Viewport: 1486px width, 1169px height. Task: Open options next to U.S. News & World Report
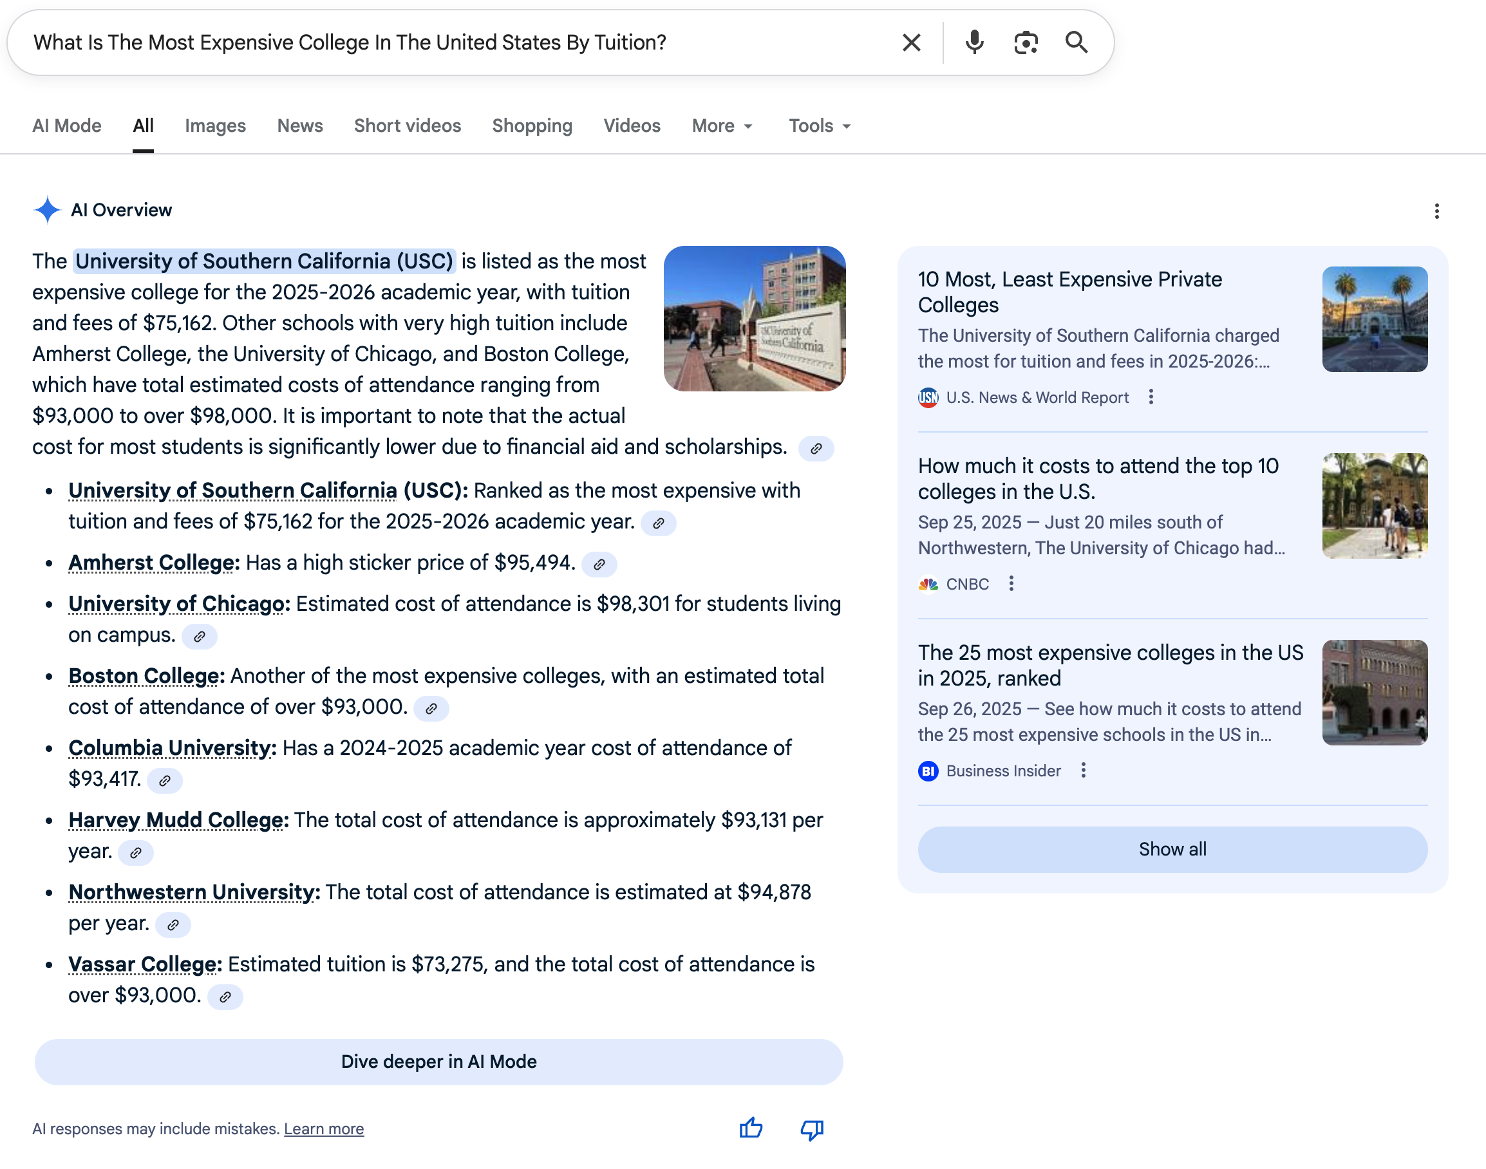[1151, 397]
